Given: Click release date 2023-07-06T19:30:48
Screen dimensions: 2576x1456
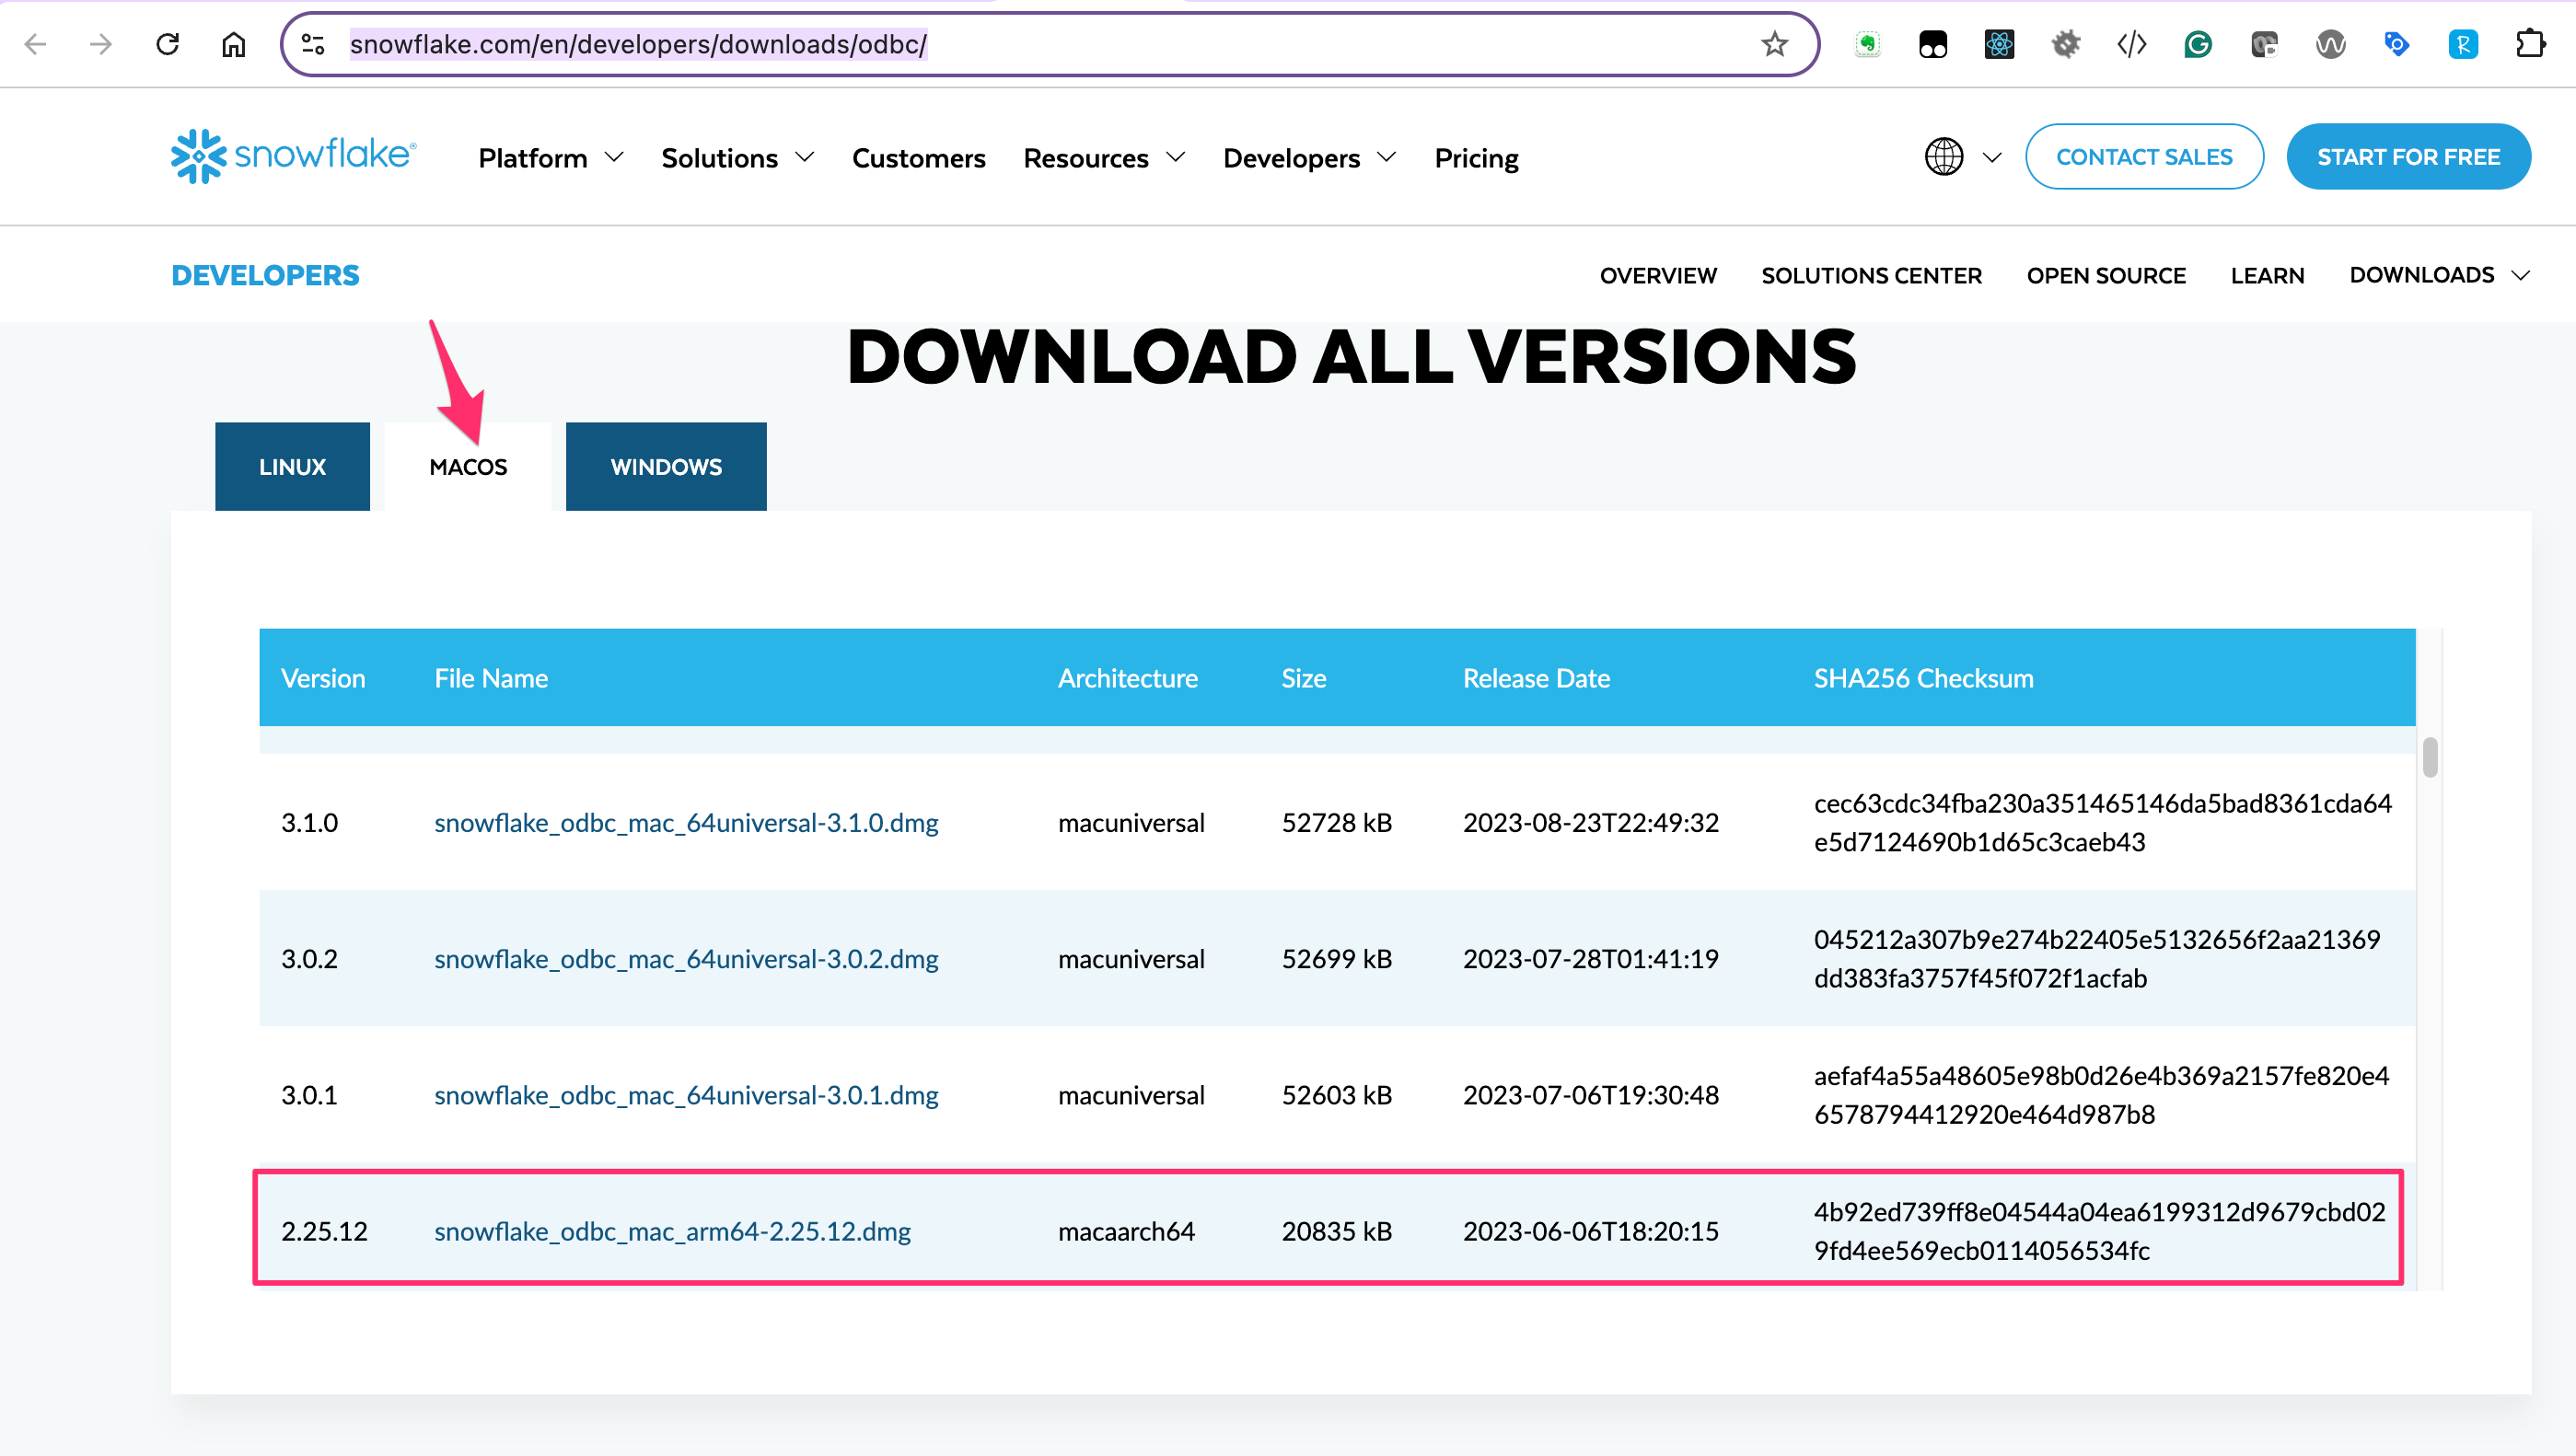Looking at the screenshot, I should (x=1590, y=1094).
